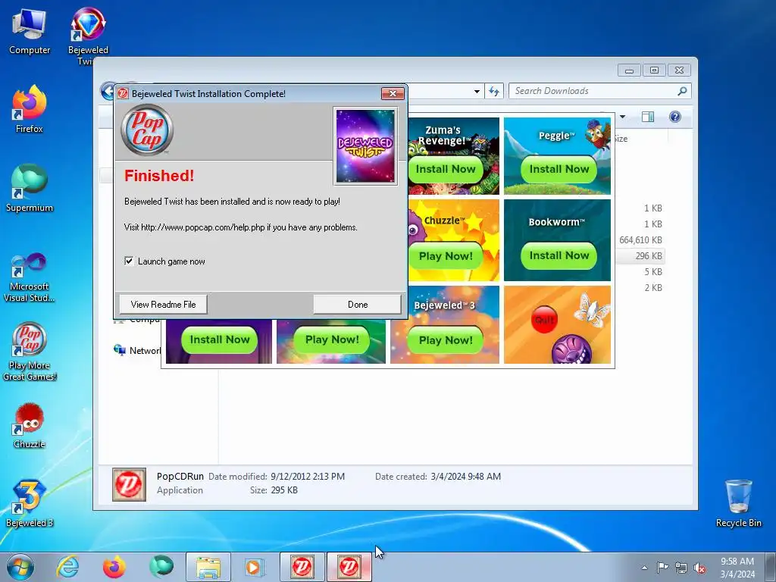The width and height of the screenshot is (776, 582).
Task: Open the view options dropdown arrow in Explorer
Action: click(623, 117)
